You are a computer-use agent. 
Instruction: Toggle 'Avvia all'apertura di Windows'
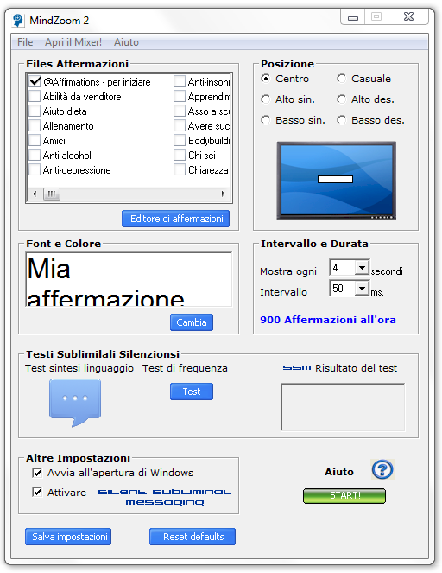pyautogui.click(x=37, y=473)
